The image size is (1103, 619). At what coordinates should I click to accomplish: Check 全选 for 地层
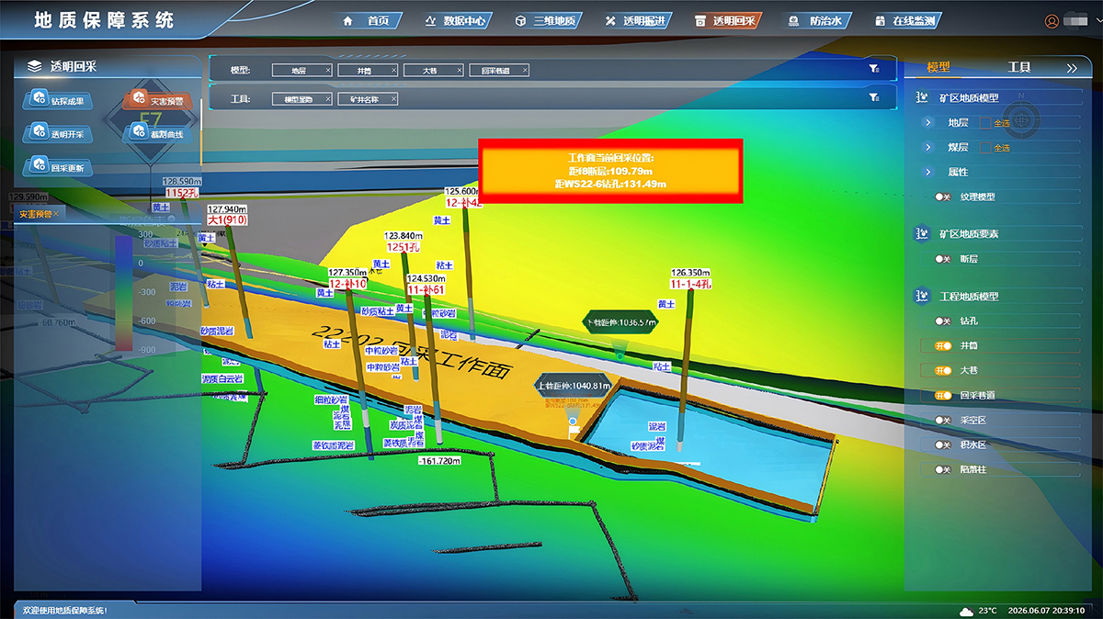point(984,123)
